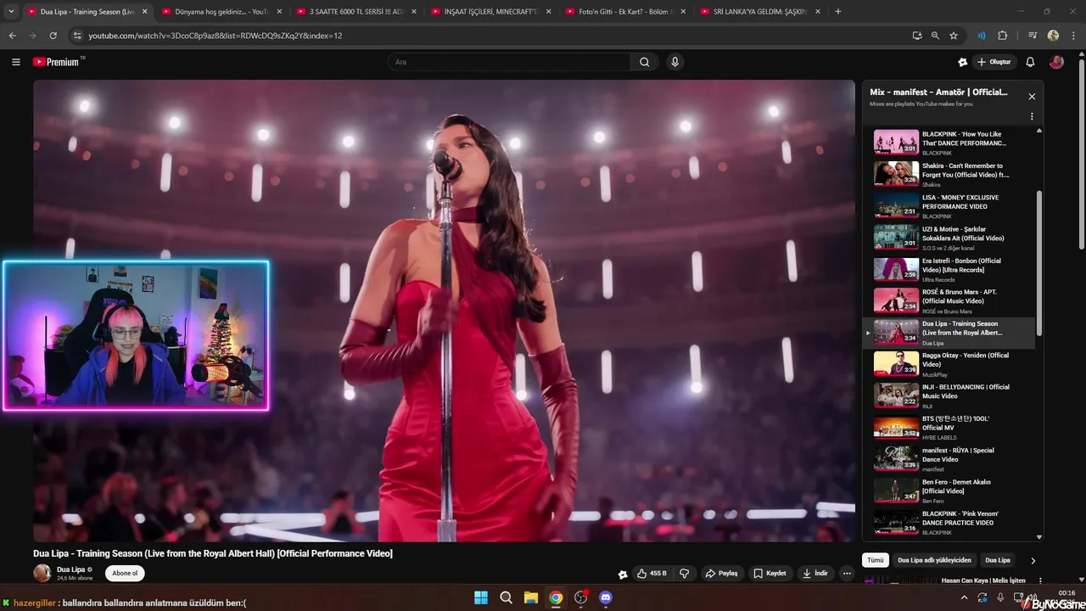Viewport: 1086px width, 611px height.
Task: Click the sparkle icon next to Oluştur
Action: pos(962,62)
